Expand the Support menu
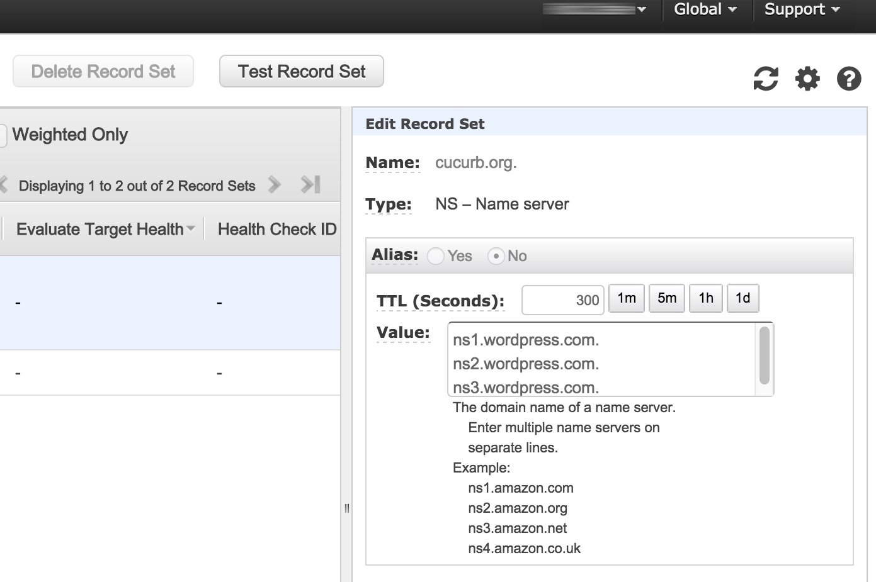 802,9
